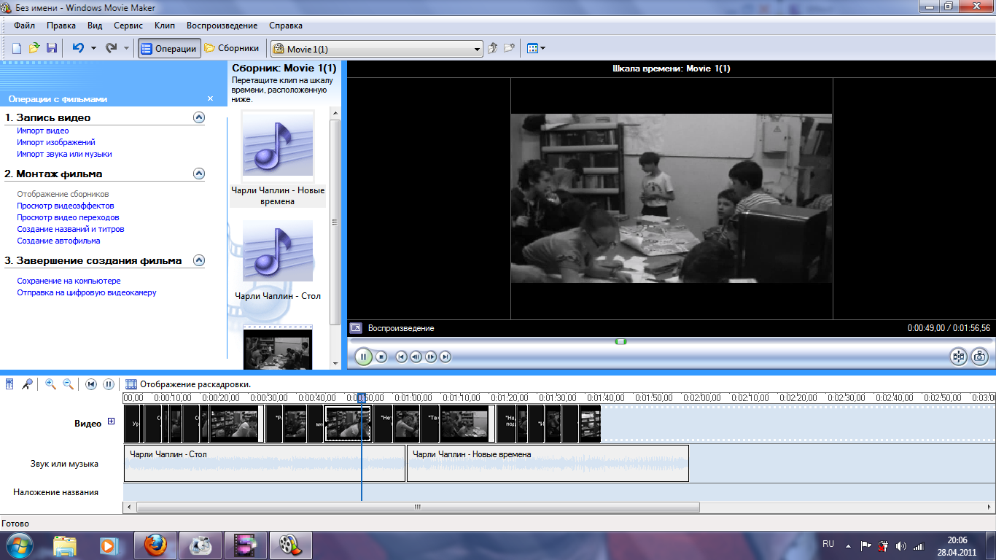Click Импорт звука или музыки link
This screenshot has height=560, width=996.
point(64,155)
